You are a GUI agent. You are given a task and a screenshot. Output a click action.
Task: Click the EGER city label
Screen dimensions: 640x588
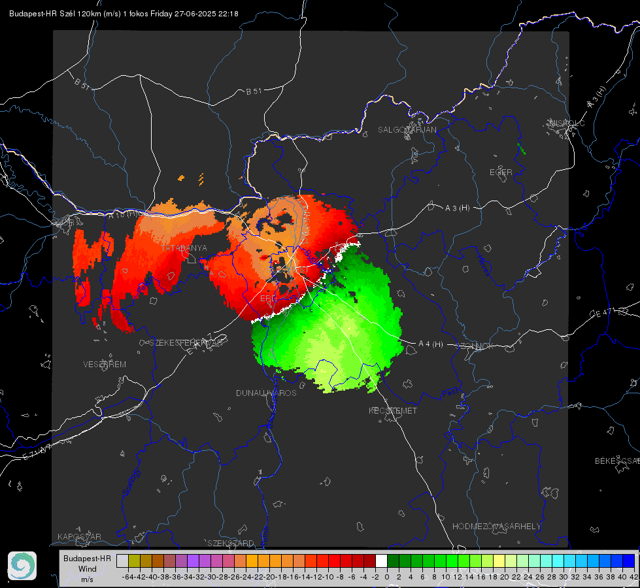(x=501, y=172)
